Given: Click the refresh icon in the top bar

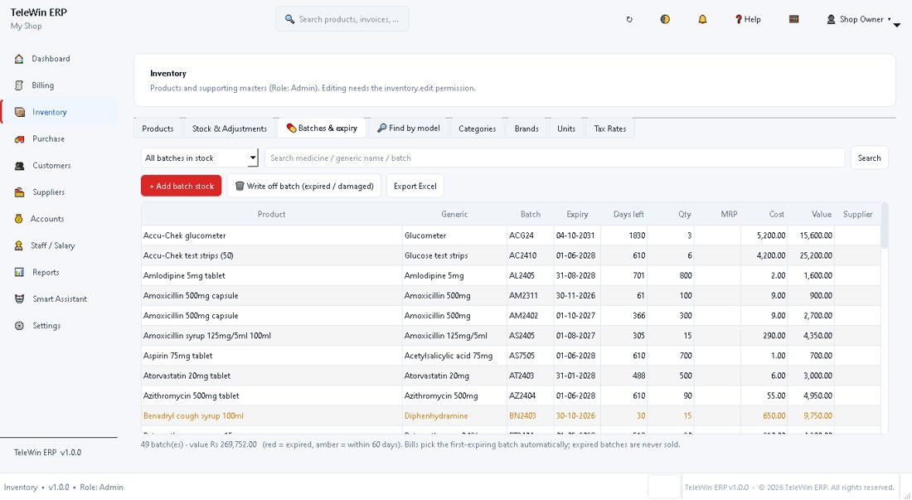Looking at the screenshot, I should tap(628, 19).
